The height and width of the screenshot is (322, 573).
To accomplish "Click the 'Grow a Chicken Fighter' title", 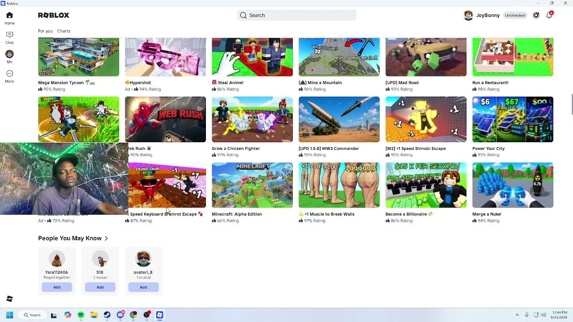I will coord(236,148).
